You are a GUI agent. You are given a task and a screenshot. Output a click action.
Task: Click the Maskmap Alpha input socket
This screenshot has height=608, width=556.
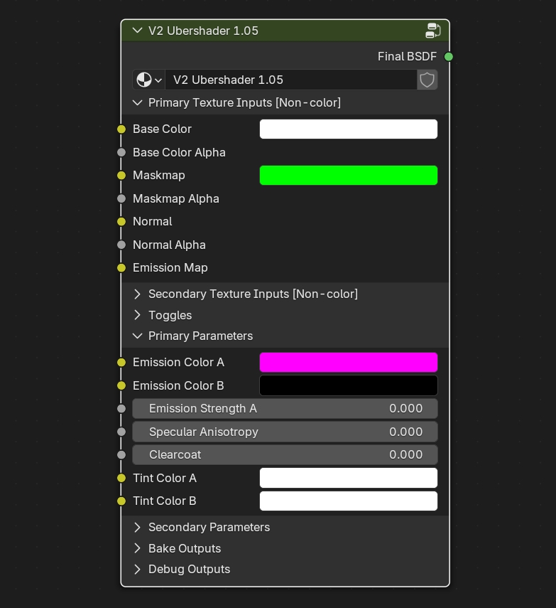click(x=121, y=198)
